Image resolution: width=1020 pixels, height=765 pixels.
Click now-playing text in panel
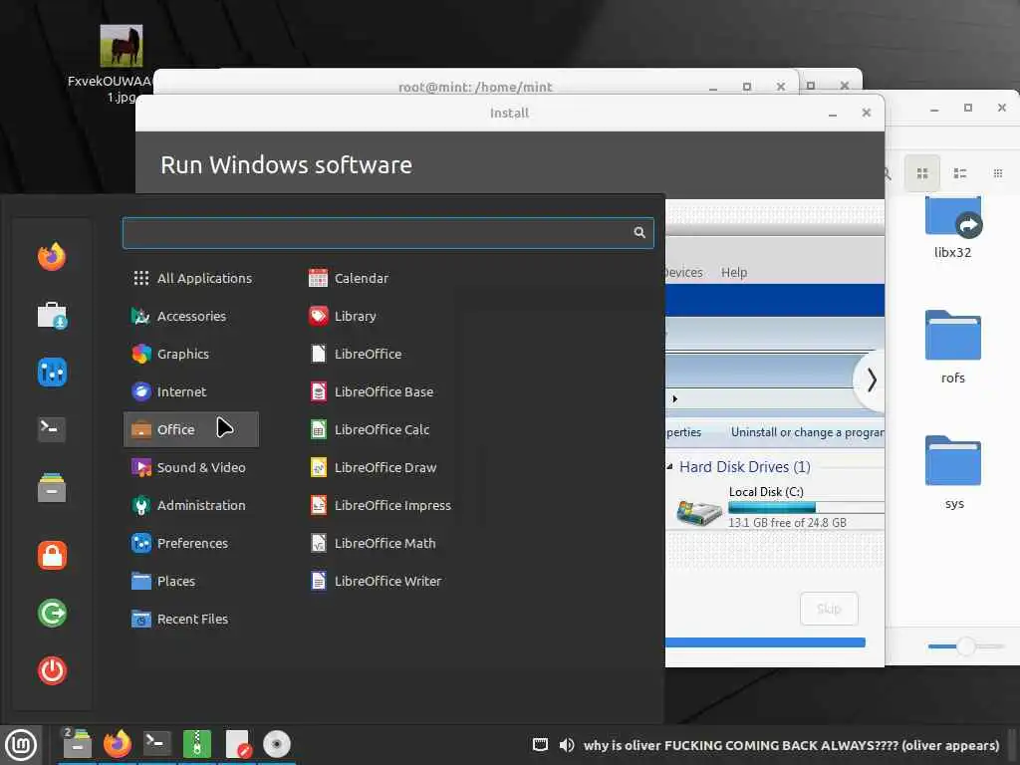(x=791, y=745)
